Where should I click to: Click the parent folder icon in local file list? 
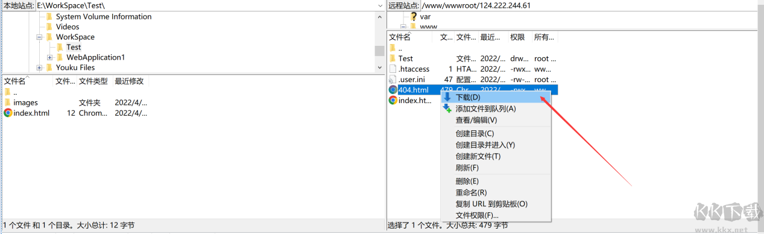(x=7, y=92)
